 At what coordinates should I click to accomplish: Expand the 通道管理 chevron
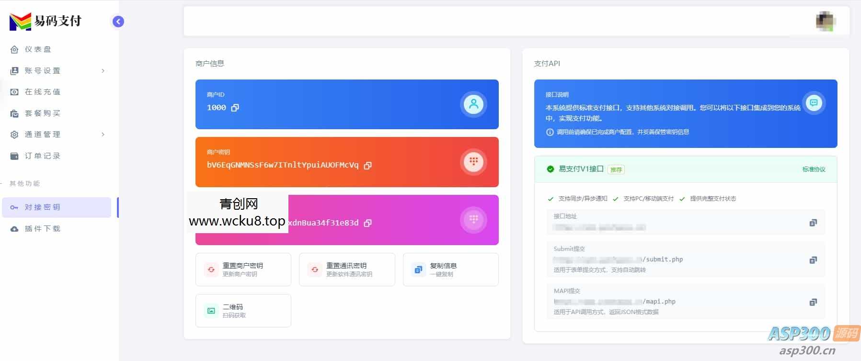tap(103, 135)
